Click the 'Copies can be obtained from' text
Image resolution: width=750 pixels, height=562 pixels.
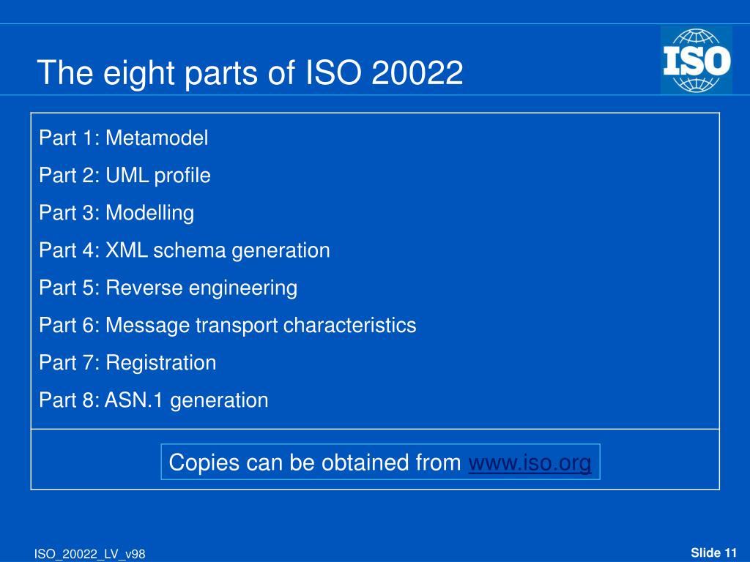coord(315,462)
